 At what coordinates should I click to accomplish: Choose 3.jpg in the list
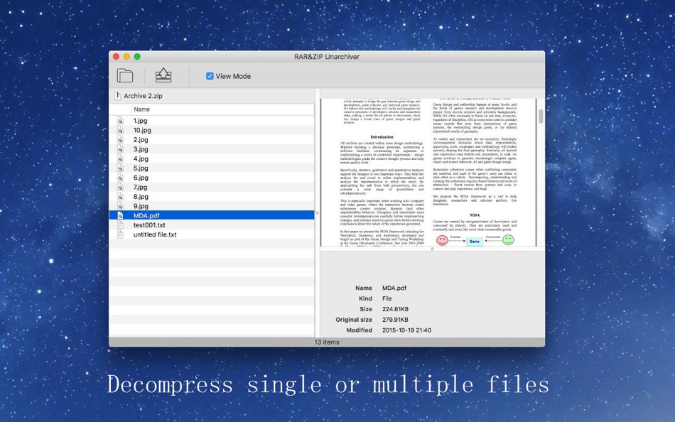(x=212, y=149)
